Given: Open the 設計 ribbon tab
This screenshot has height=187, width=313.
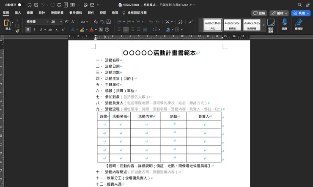Looking at the screenshot, I should tap(42, 13).
